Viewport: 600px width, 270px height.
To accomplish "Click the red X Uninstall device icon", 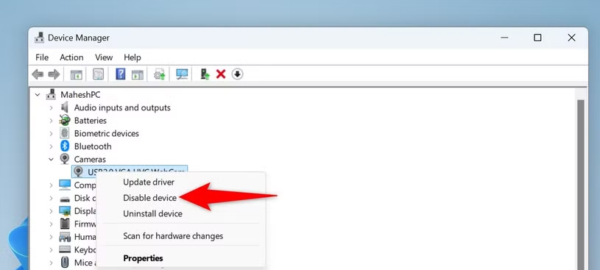I will coord(221,74).
